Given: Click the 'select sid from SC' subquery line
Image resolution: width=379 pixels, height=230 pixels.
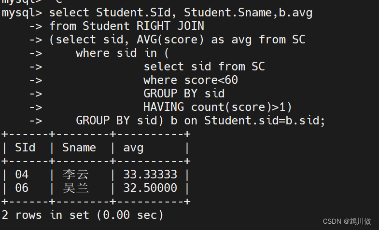Looking at the screenshot, I should (x=204, y=67).
